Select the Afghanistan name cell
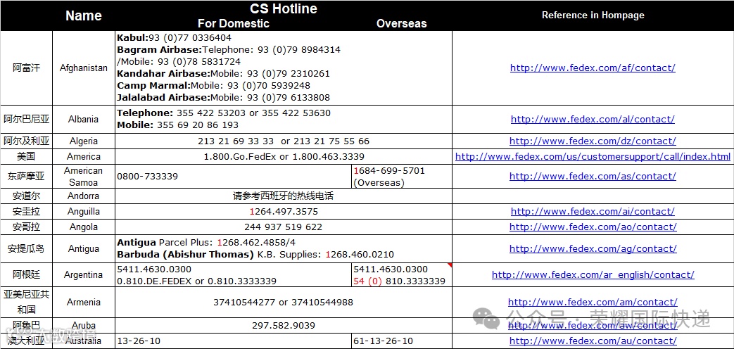The width and height of the screenshot is (734, 349). (83, 68)
